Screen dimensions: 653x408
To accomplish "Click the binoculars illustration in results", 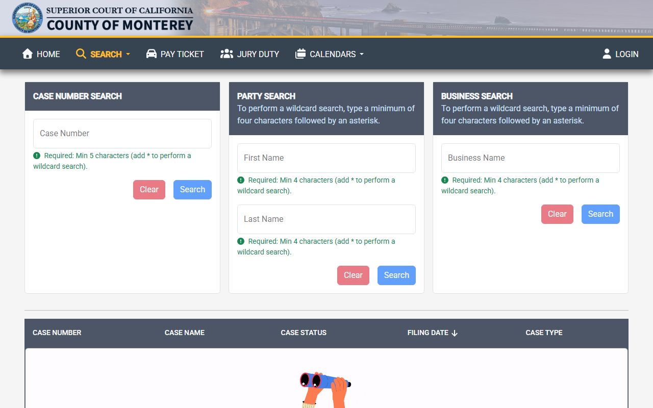I will pos(325,390).
